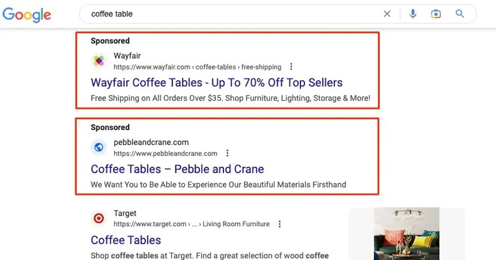Click the Google logo

26,14
